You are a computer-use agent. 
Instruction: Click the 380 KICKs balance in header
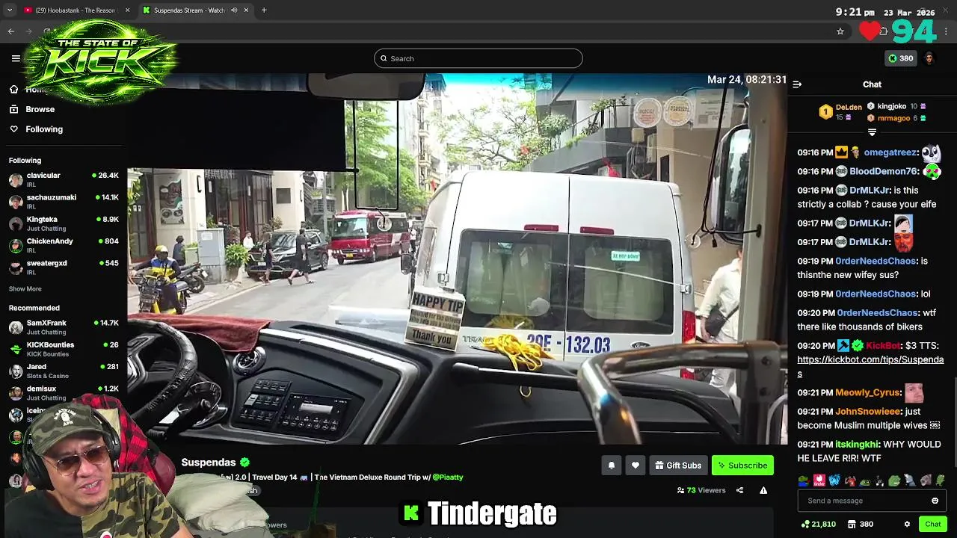(900, 58)
